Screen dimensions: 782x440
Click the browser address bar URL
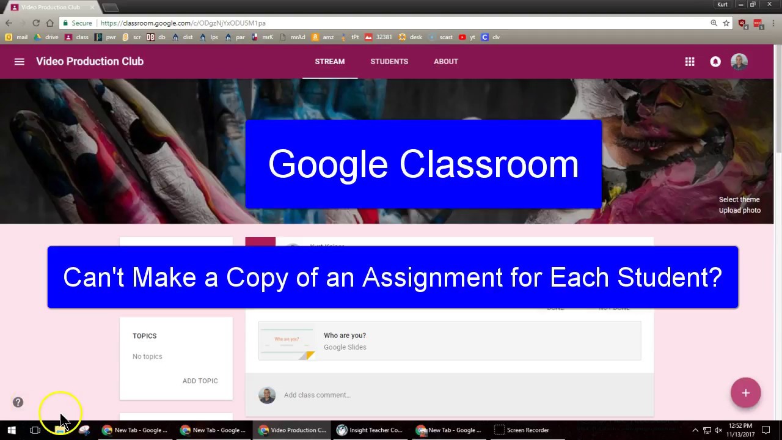[x=183, y=23]
